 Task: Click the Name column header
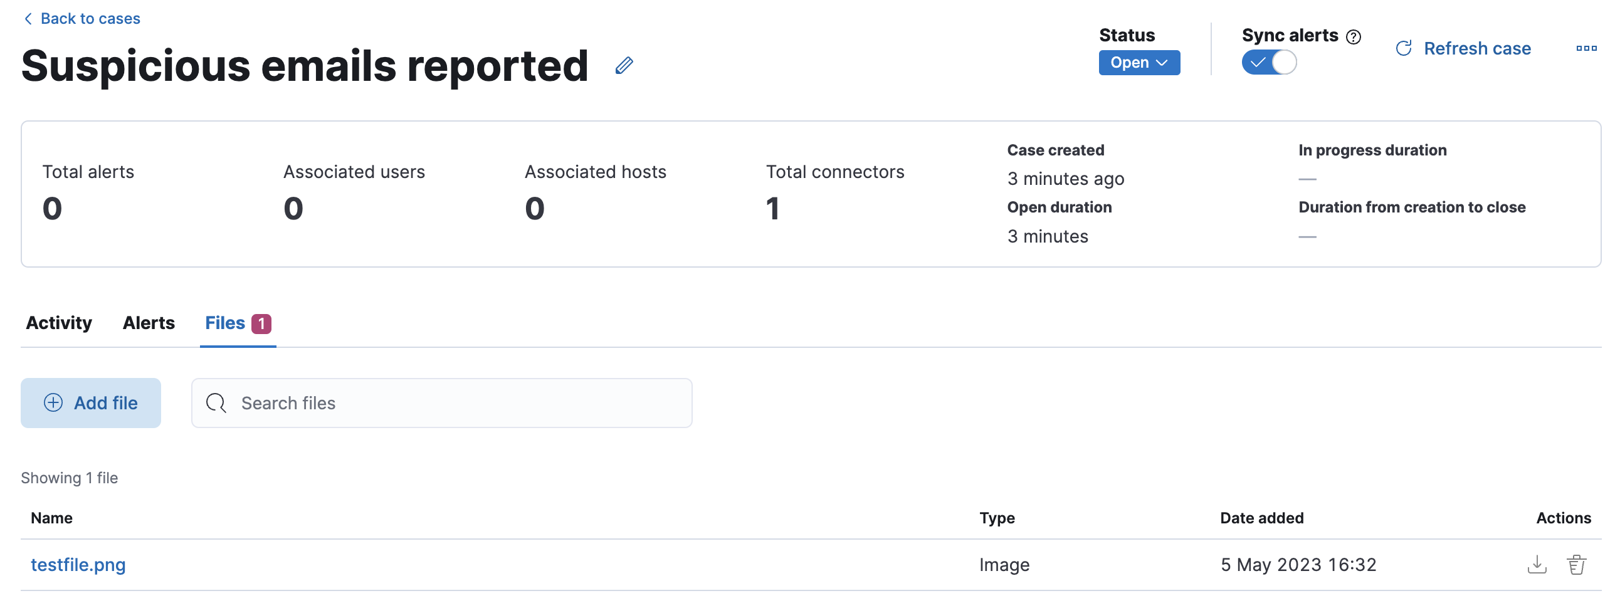[51, 518]
